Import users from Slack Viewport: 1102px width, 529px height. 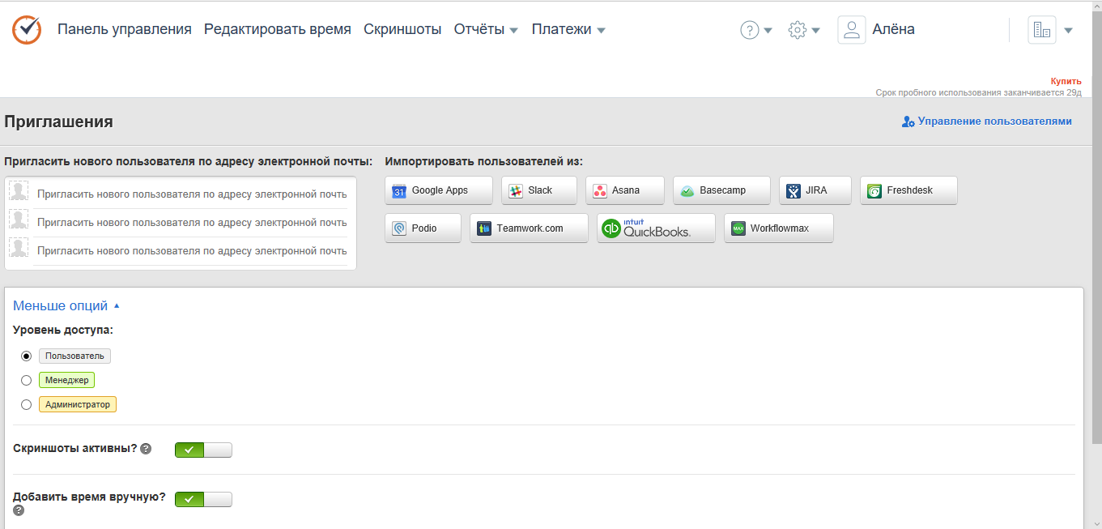[x=538, y=190]
